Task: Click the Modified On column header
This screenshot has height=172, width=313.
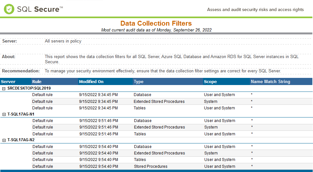Action: pyautogui.click(x=91, y=82)
